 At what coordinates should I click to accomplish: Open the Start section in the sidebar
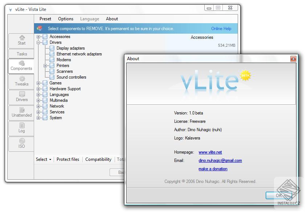21,41
